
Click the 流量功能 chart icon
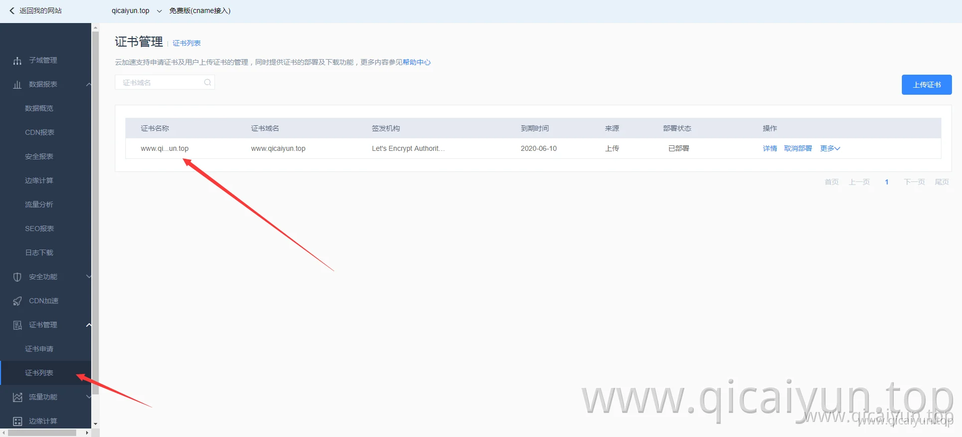pos(18,397)
